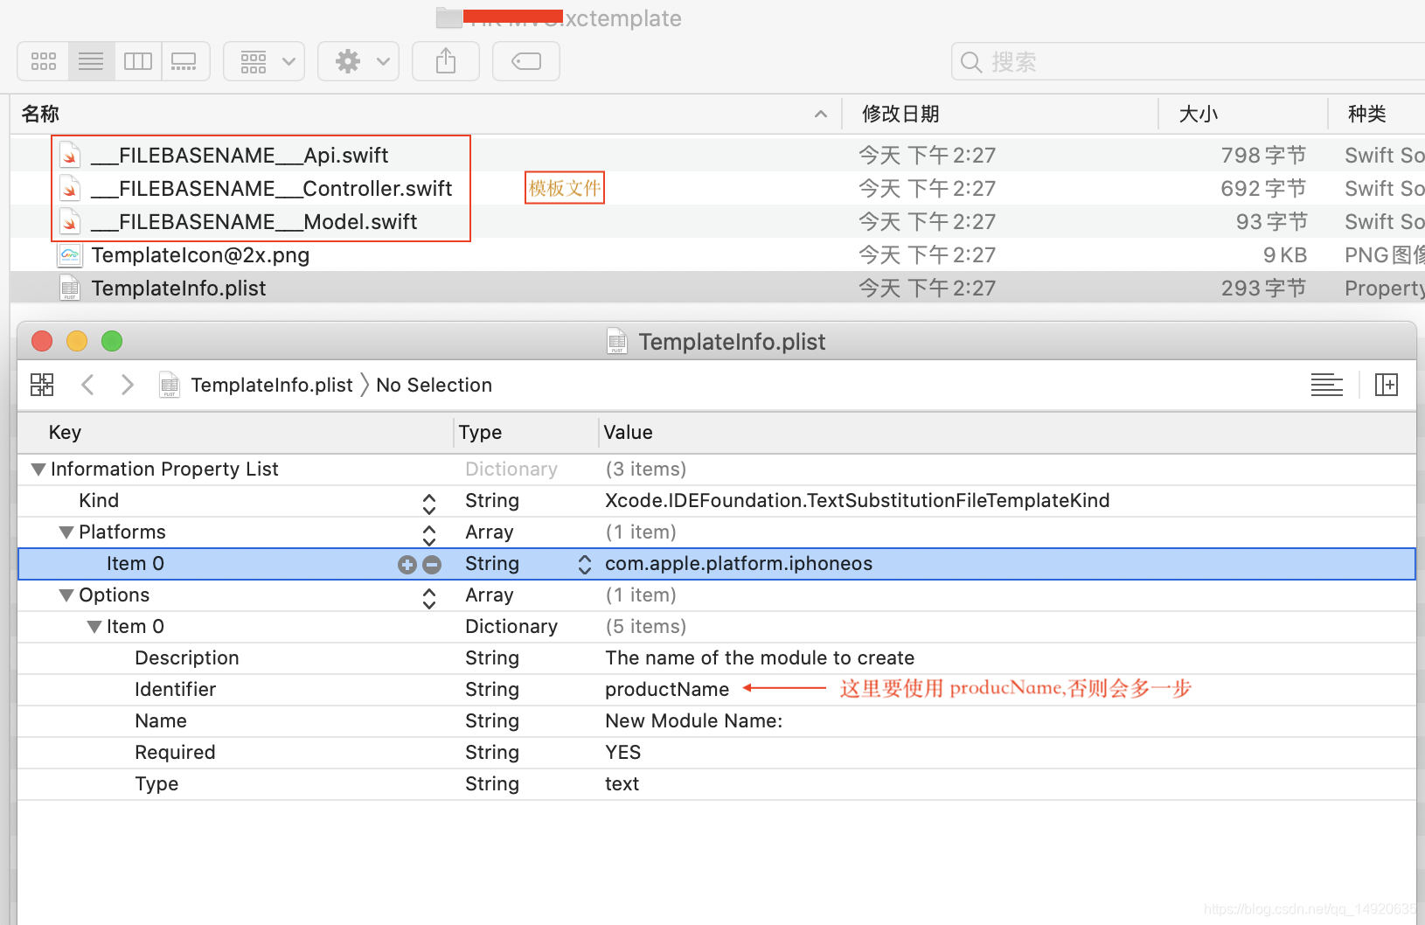Remove Item 0 with the minus button
The width and height of the screenshot is (1425, 925).
[x=431, y=564]
